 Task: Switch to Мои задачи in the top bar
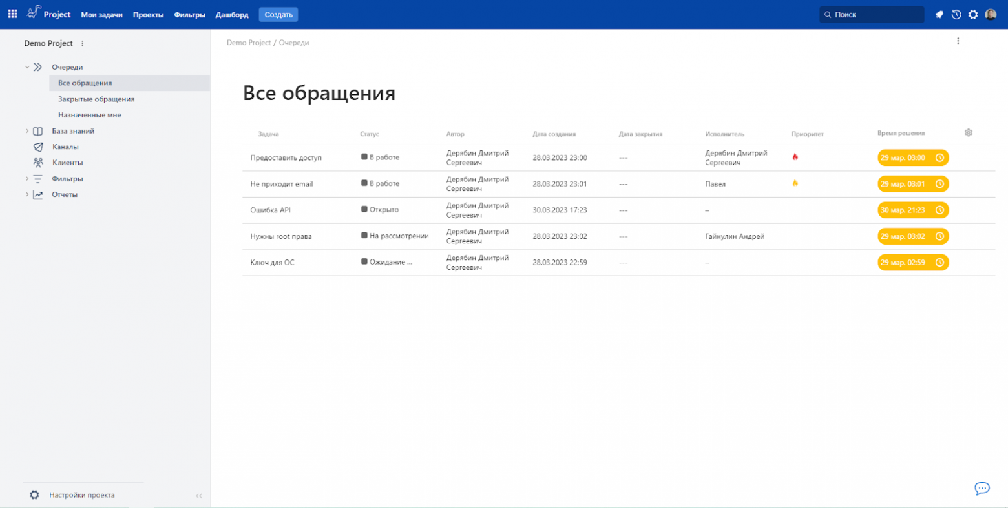tap(101, 14)
